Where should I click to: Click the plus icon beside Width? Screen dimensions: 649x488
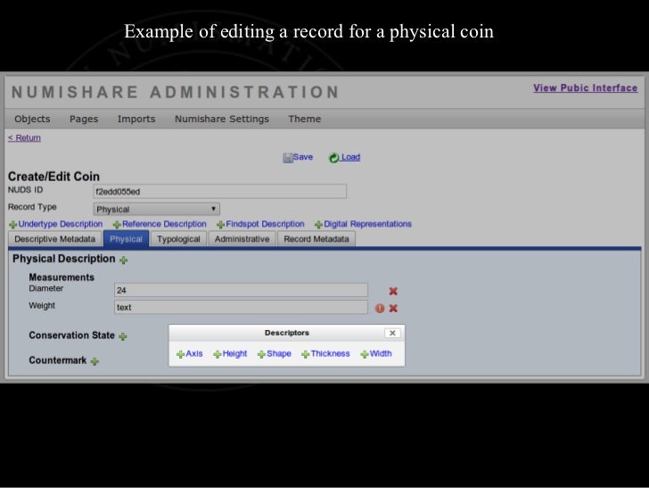click(x=365, y=354)
